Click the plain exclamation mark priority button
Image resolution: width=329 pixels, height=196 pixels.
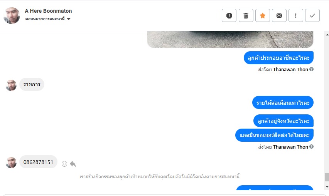296,15
